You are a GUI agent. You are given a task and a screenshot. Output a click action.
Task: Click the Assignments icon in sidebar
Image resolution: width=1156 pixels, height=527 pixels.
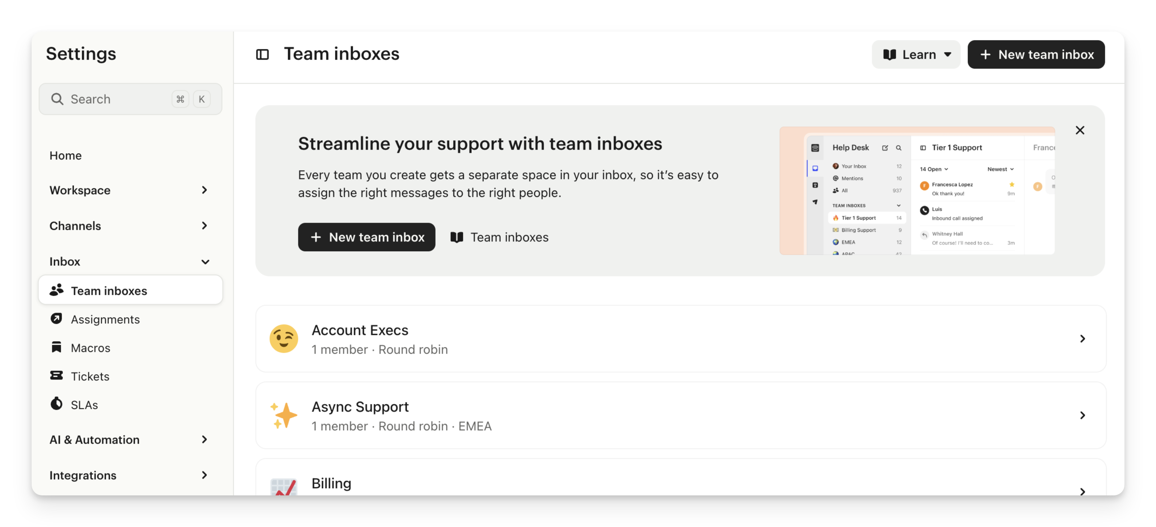pos(56,319)
